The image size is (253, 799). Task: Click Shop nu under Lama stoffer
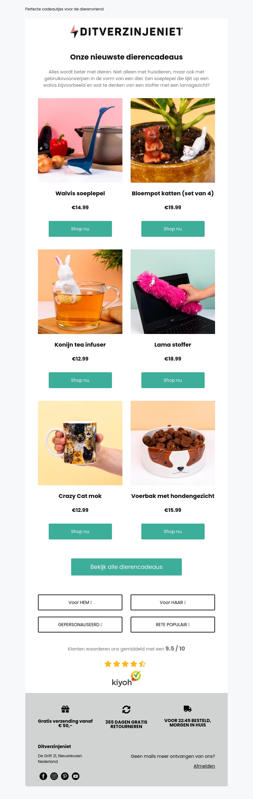[x=173, y=380]
